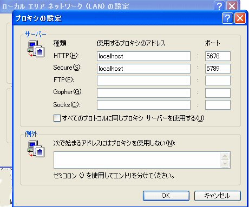Close the LAN settings window behind

[232, 6]
